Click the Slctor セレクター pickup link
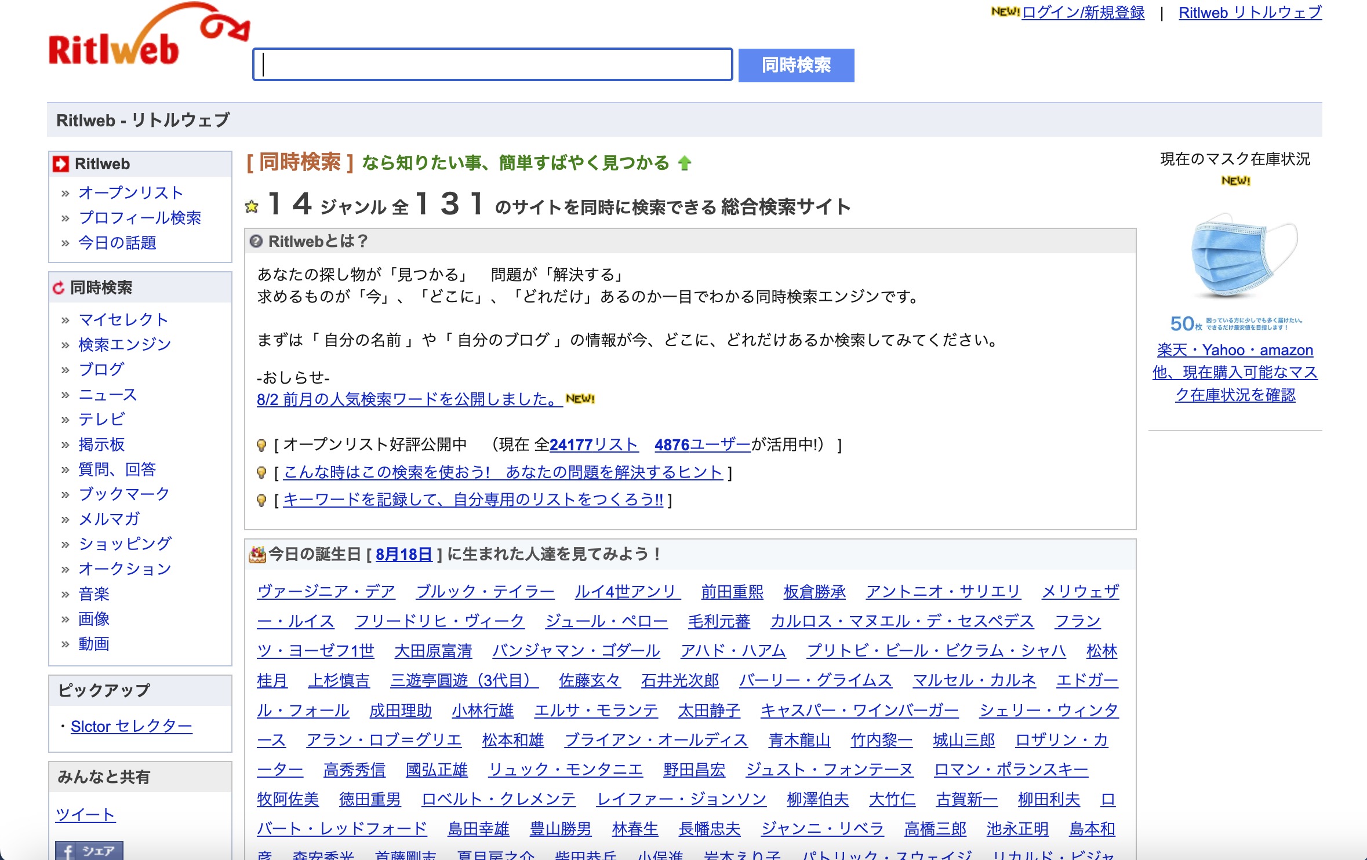The image size is (1367, 860). coord(131,726)
